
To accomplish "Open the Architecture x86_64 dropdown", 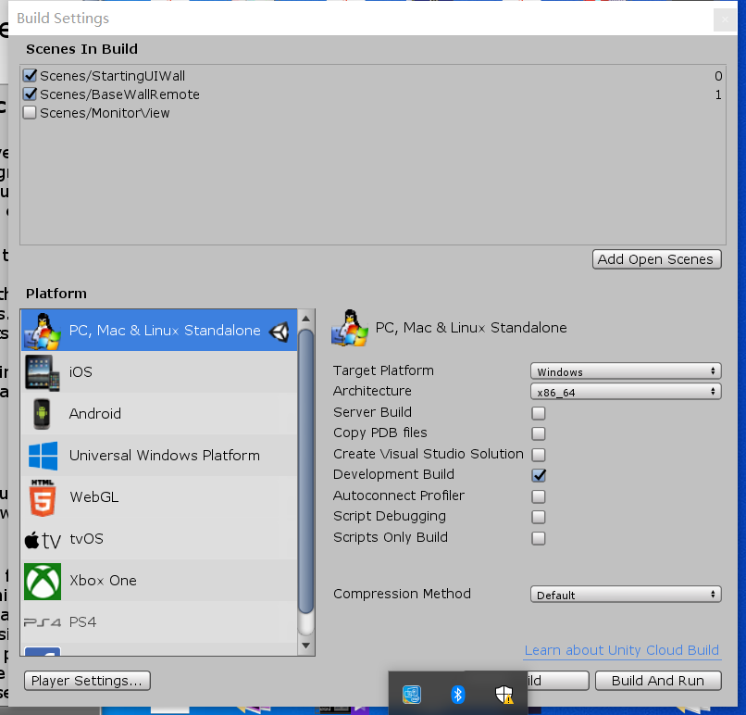I will (626, 392).
